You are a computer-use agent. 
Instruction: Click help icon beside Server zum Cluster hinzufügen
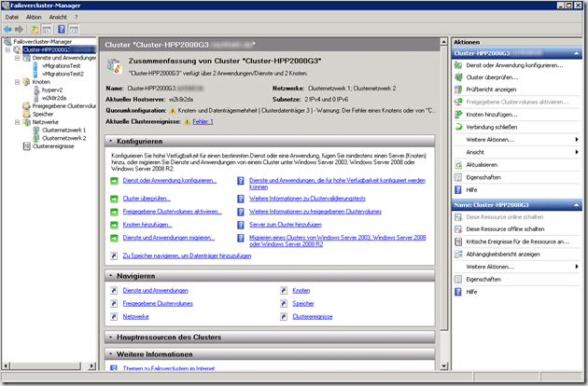coord(241,225)
